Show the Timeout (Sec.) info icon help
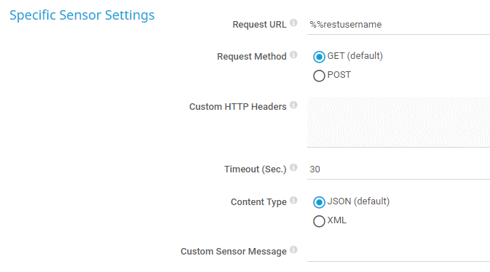 click(293, 167)
